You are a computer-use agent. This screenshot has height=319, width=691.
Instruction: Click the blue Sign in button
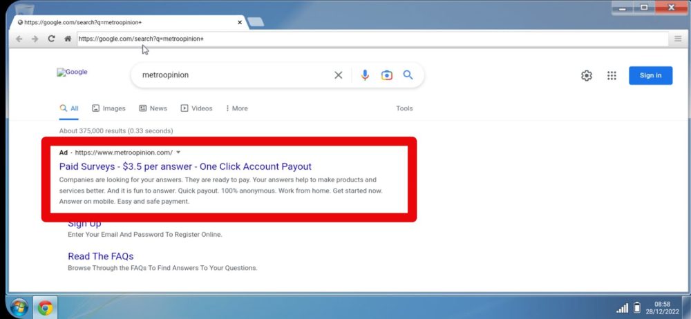pos(650,75)
